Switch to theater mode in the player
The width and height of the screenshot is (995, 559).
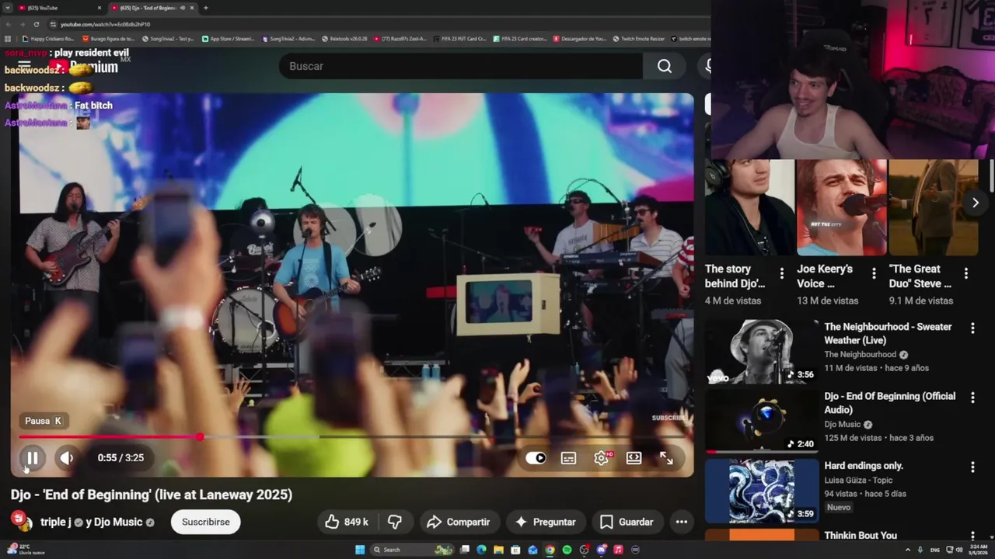(634, 458)
